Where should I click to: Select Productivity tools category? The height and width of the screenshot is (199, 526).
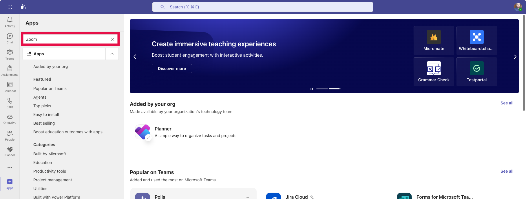50,171
